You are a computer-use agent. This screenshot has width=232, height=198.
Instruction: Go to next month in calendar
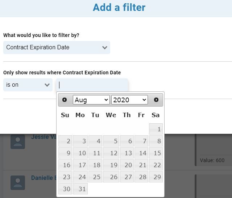pyautogui.click(x=156, y=100)
